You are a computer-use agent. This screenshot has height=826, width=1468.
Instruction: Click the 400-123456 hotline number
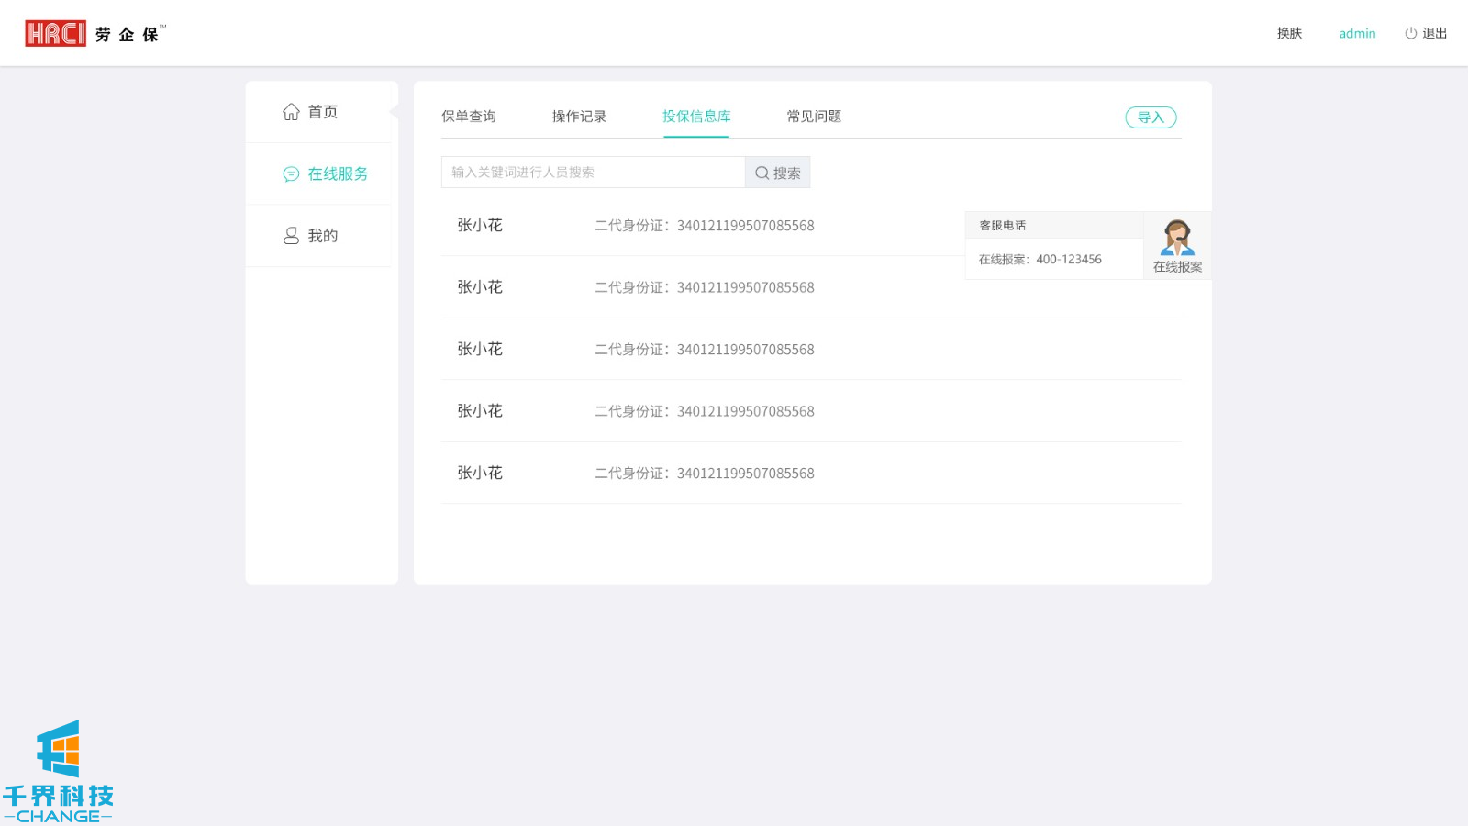tap(1069, 260)
